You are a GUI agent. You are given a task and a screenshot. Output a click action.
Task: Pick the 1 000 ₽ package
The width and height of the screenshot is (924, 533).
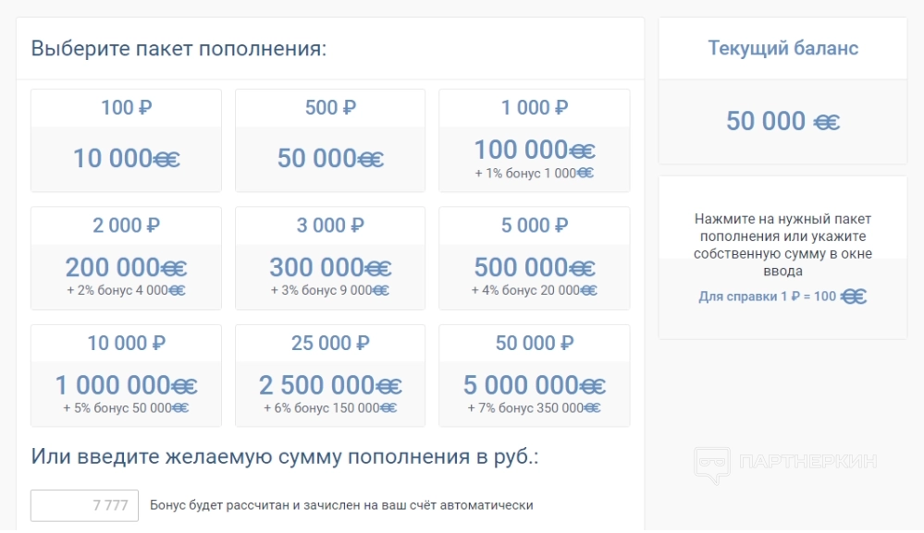pyautogui.click(x=534, y=140)
